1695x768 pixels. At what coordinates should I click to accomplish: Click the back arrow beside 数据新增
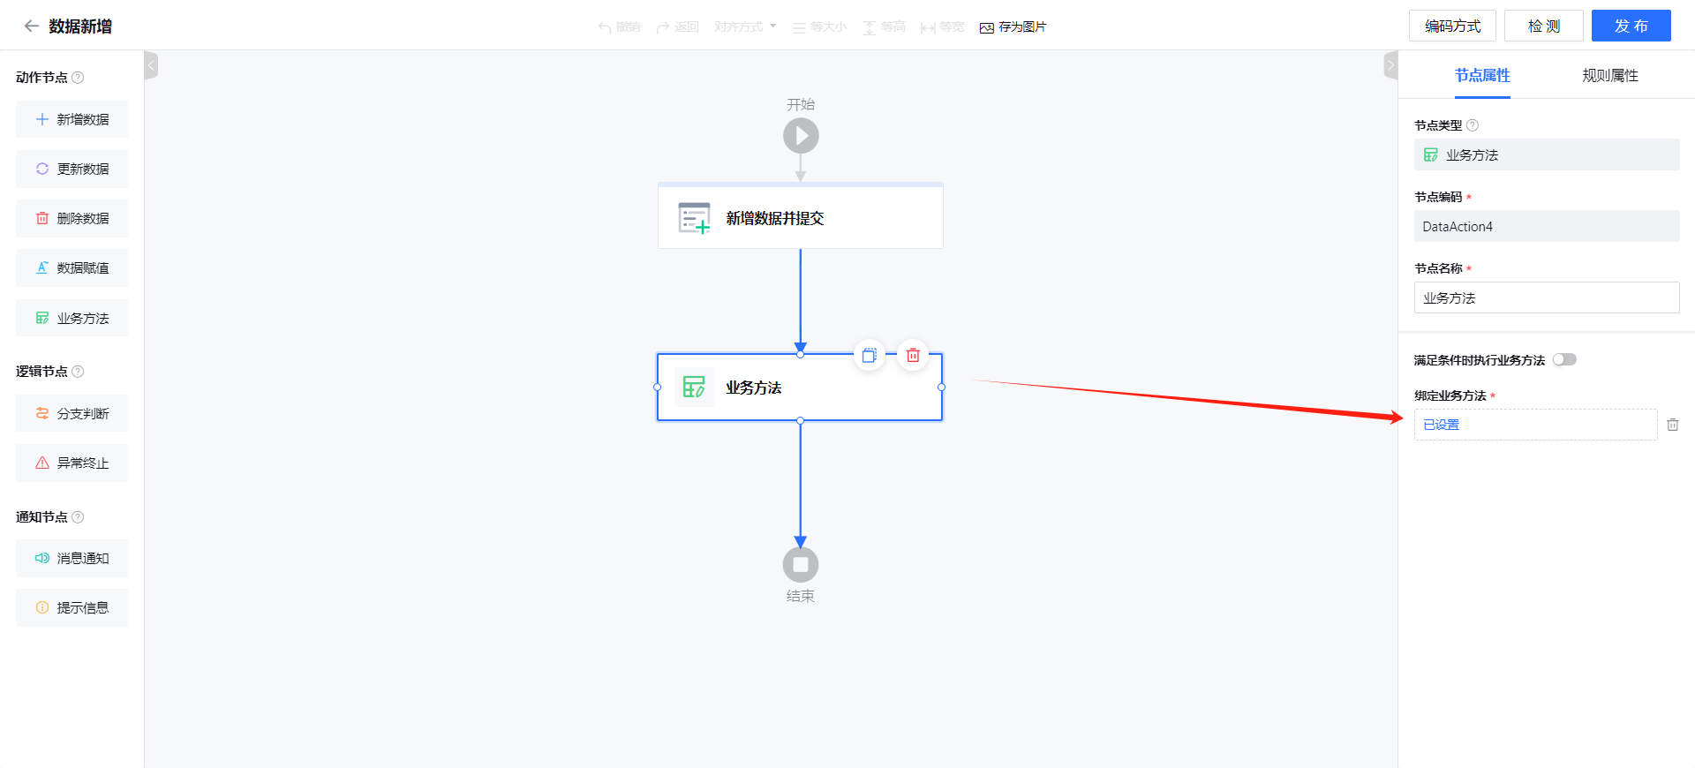point(31,26)
